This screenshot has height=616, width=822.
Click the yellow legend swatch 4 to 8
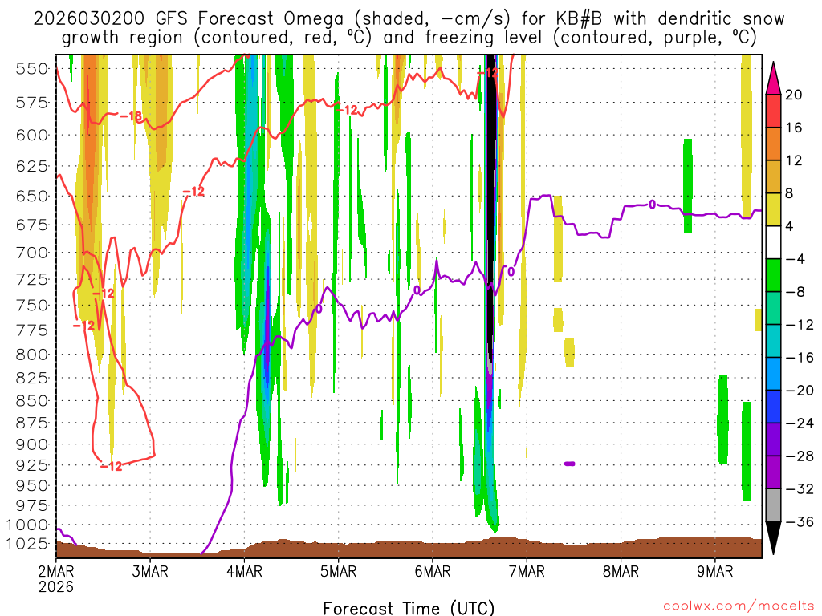point(773,209)
